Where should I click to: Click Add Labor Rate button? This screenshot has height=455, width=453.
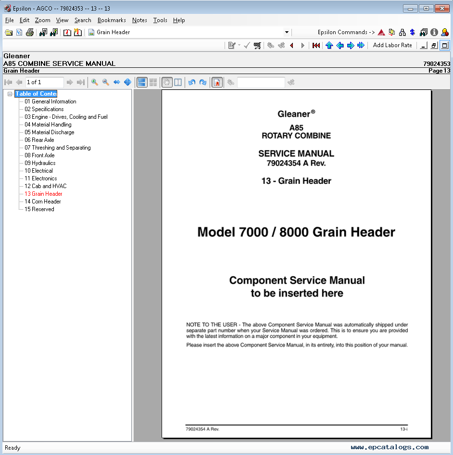[392, 45]
